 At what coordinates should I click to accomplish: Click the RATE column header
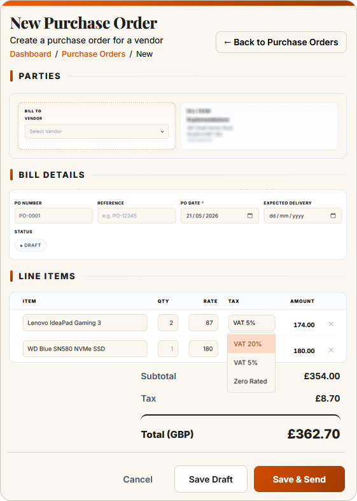(210, 301)
